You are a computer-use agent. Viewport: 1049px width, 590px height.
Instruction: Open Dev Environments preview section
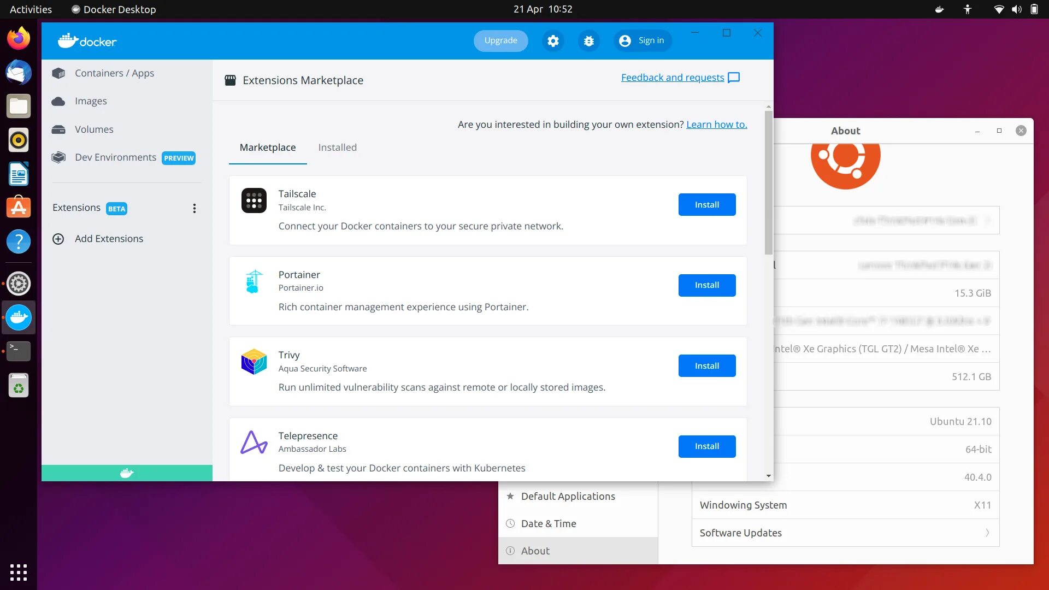click(x=115, y=157)
